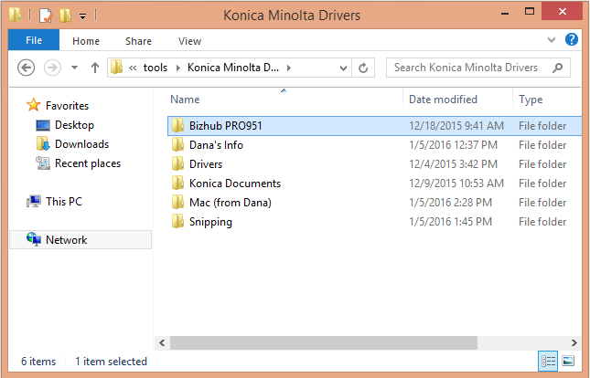The height and width of the screenshot is (378, 590).
Task: Switch to the View ribbon tab
Action: [189, 41]
